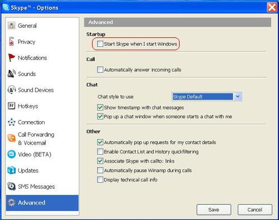This screenshot has width=279, height=220.
Task: Open Video (BETA) settings page
Action: point(42,154)
